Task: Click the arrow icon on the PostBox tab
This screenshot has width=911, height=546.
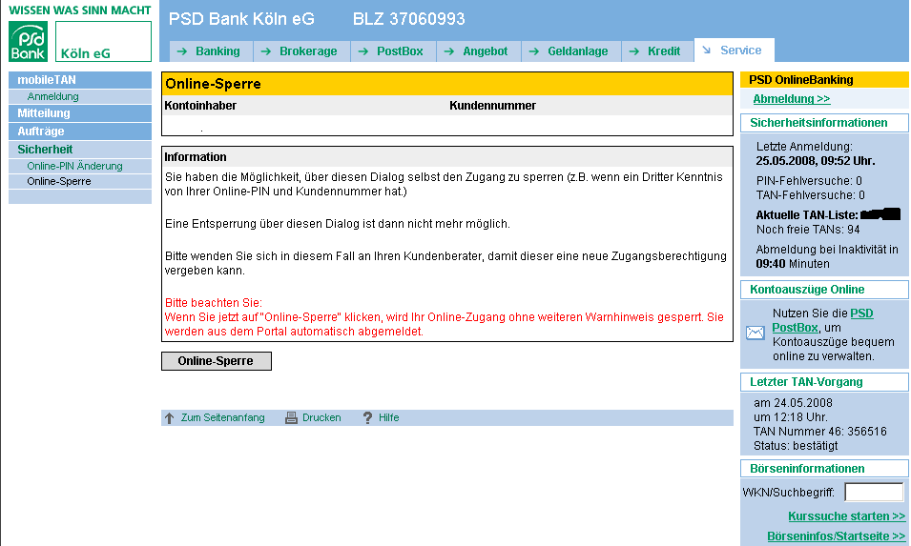Action: (363, 51)
